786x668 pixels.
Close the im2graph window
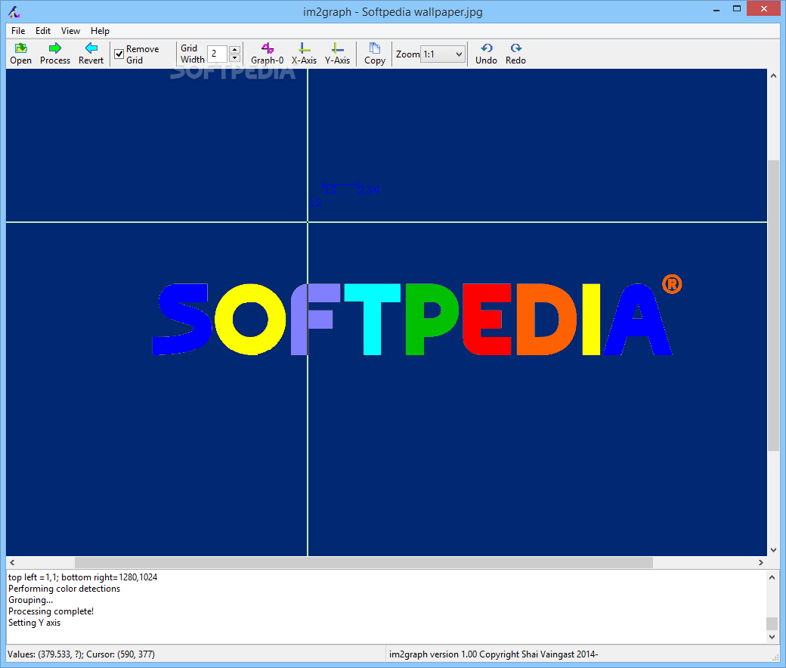click(x=763, y=9)
